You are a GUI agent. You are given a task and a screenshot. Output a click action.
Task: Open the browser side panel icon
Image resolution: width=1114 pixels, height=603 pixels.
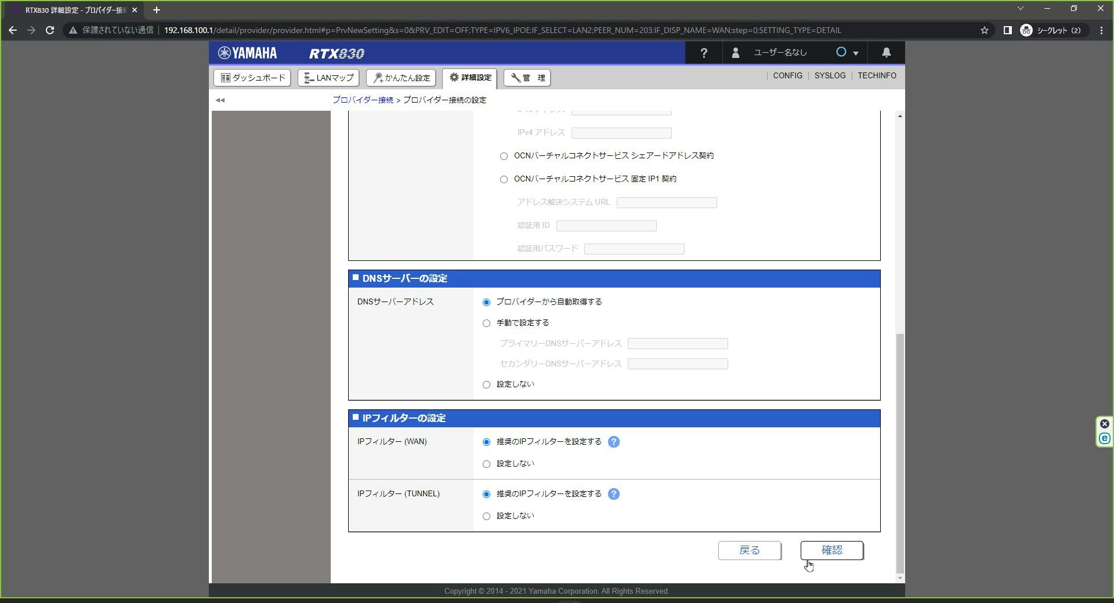1007,30
